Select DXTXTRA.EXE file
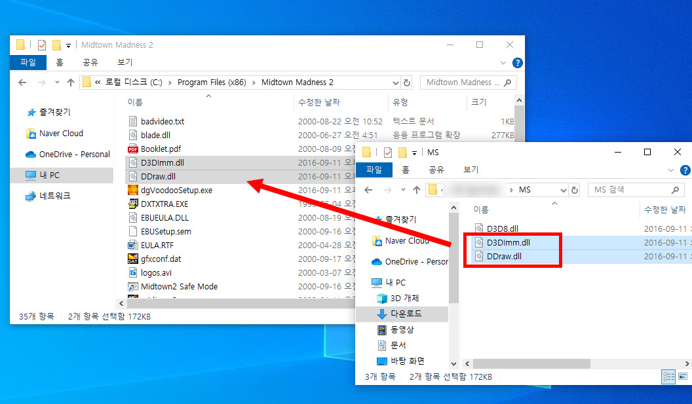The height and width of the screenshot is (404, 692). [164, 204]
